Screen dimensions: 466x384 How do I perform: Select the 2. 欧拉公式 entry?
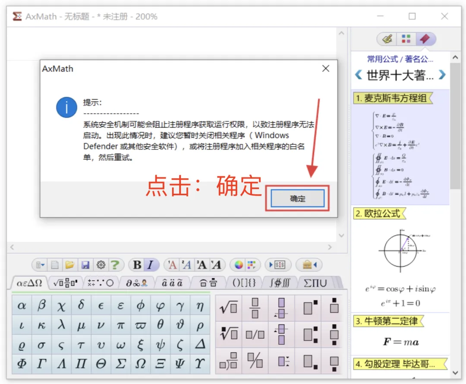point(379,213)
